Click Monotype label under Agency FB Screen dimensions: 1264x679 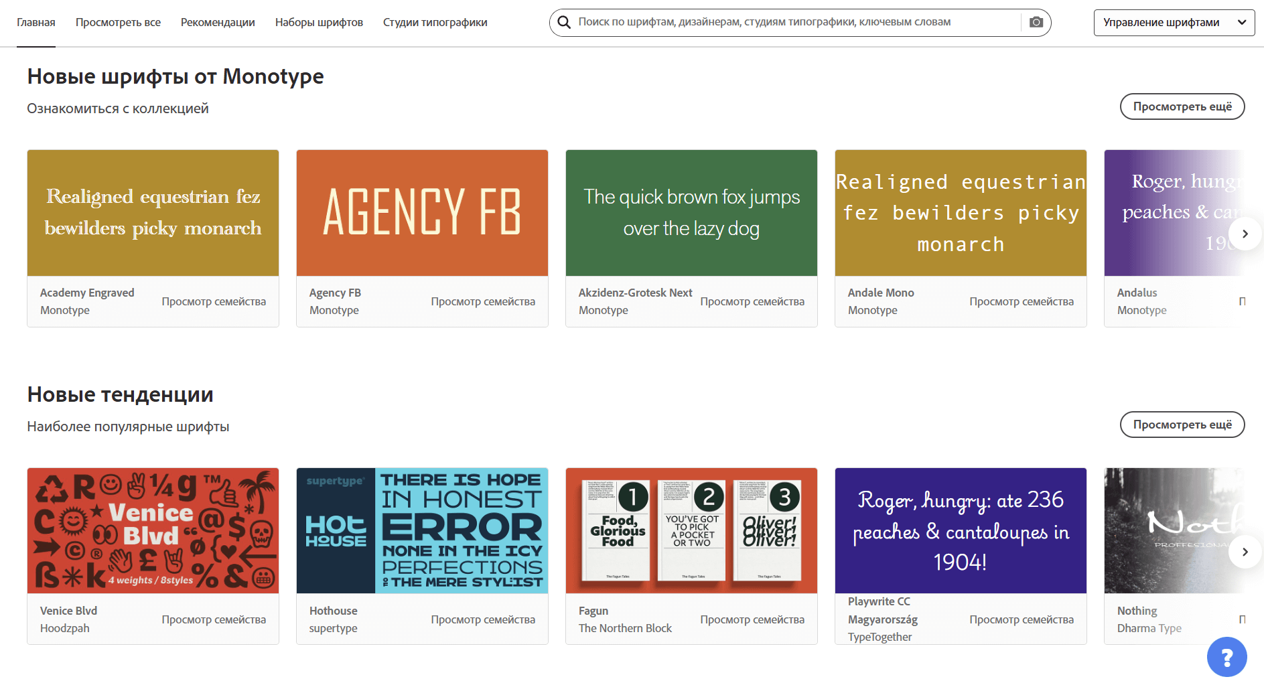(x=334, y=310)
